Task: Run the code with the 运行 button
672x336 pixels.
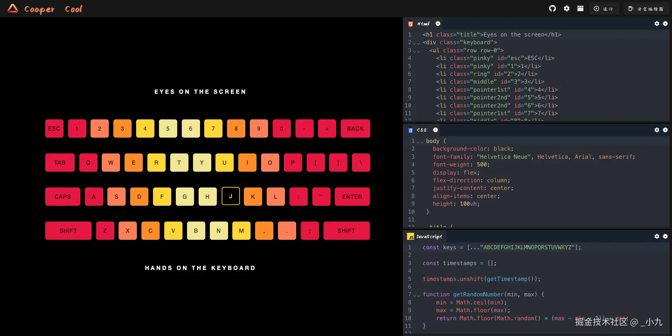Action: [x=604, y=8]
